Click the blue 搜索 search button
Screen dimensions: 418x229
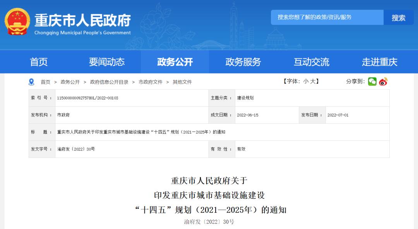[x=399, y=17]
